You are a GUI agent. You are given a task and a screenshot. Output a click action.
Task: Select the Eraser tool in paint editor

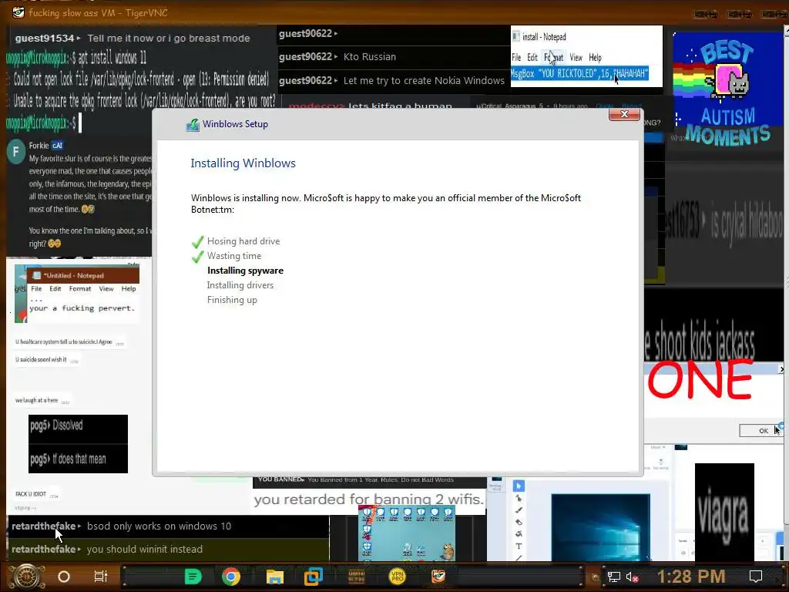(519, 522)
